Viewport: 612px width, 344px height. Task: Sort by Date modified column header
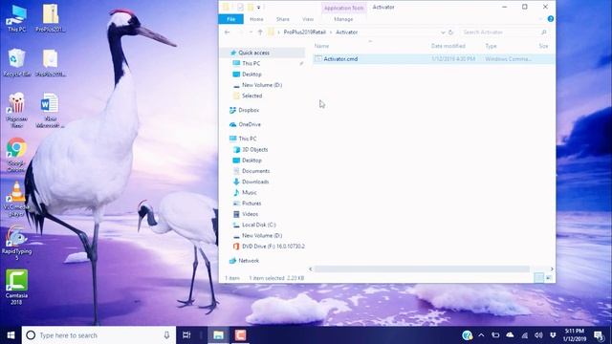448,46
